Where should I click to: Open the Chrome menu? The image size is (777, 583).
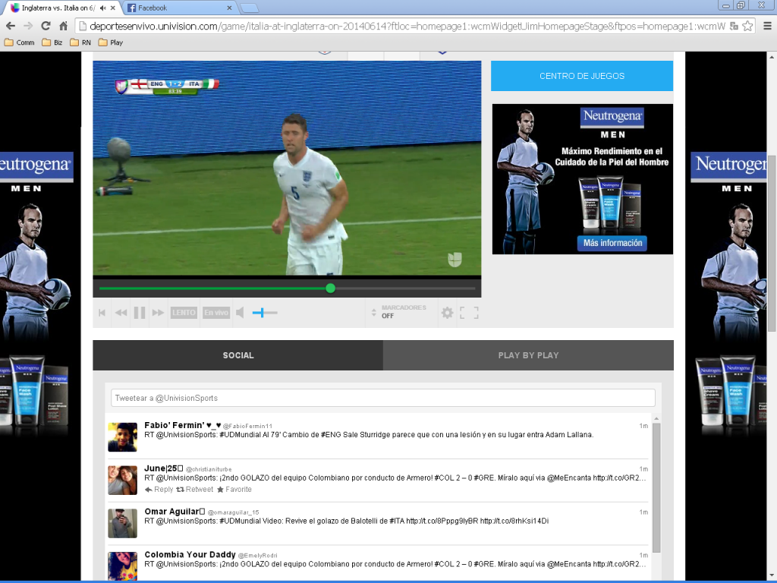click(766, 26)
